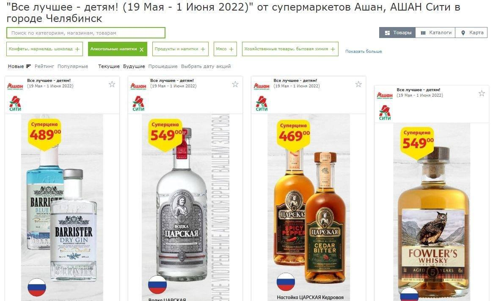Open the Fowler's Whisky product image
The width and height of the screenshot is (493, 301).
pos(431,212)
